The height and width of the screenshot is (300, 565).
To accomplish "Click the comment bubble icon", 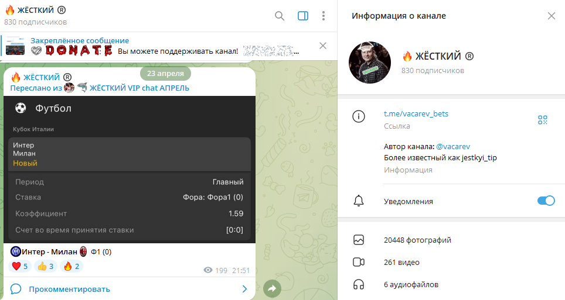I will tap(16, 289).
